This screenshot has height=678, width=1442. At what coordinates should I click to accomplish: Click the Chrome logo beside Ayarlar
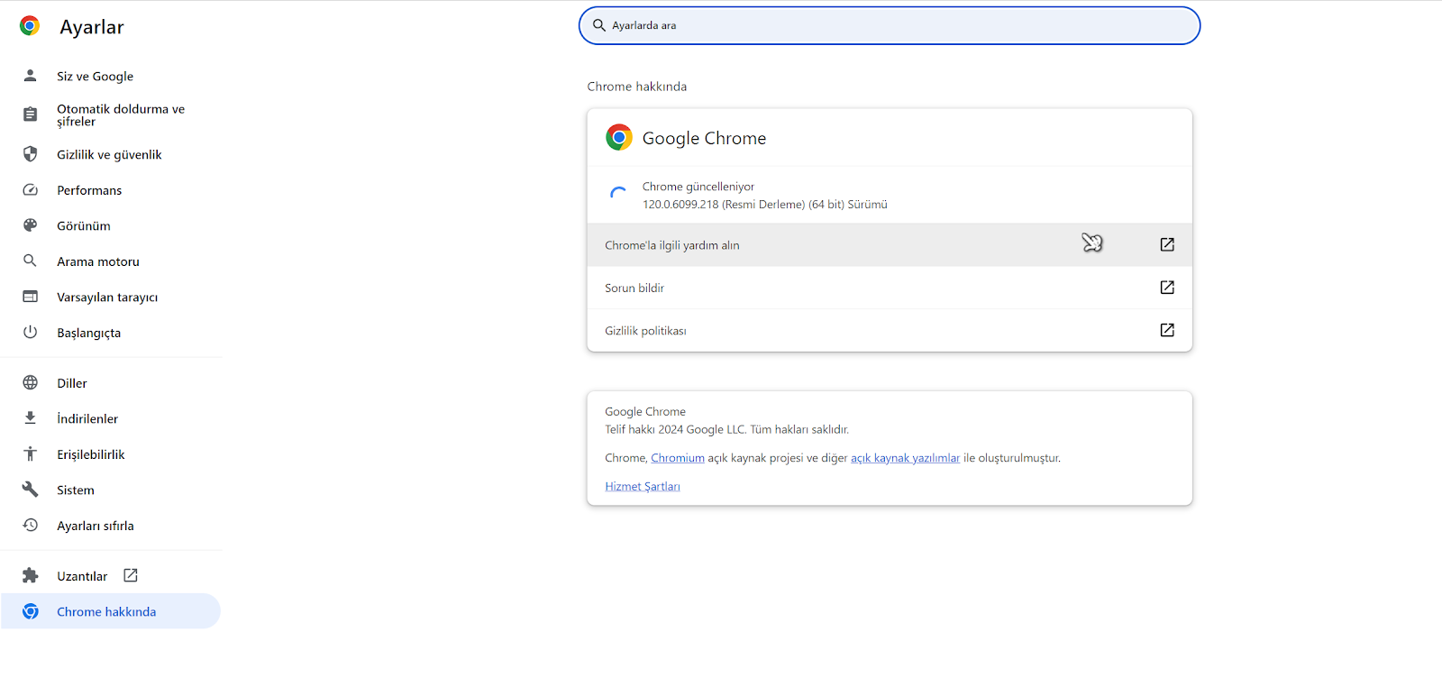30,26
